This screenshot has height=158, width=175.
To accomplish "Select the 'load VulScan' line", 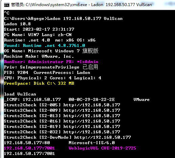I will [20, 94].
